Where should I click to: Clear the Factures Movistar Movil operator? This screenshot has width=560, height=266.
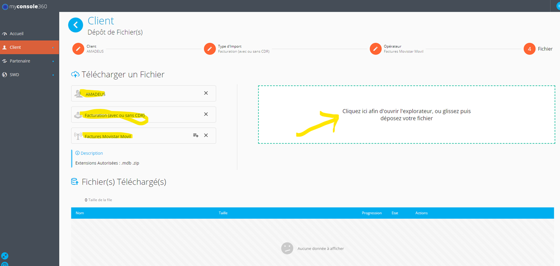[x=206, y=135]
